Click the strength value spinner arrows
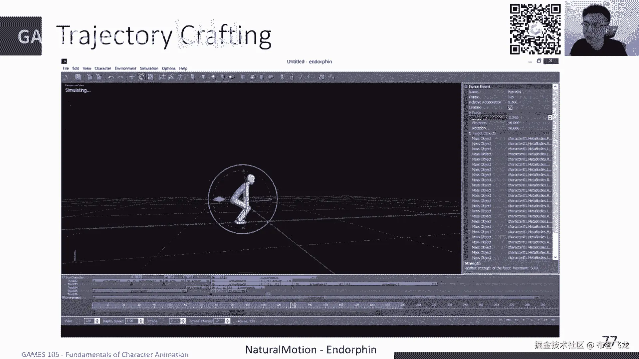Image resolution: width=639 pixels, height=359 pixels. tap(550, 118)
